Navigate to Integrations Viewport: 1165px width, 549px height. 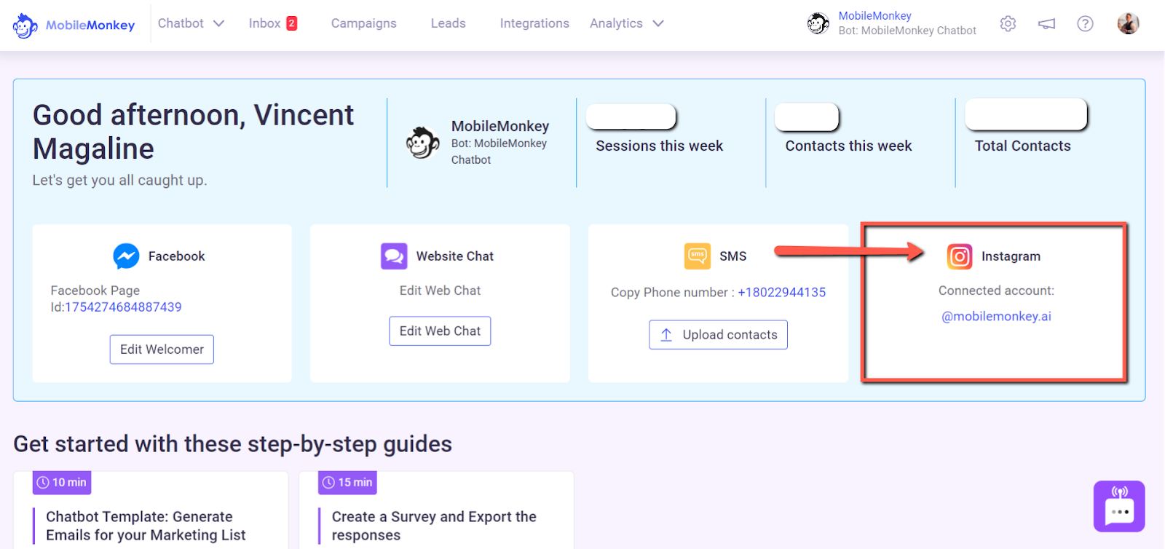(x=534, y=23)
